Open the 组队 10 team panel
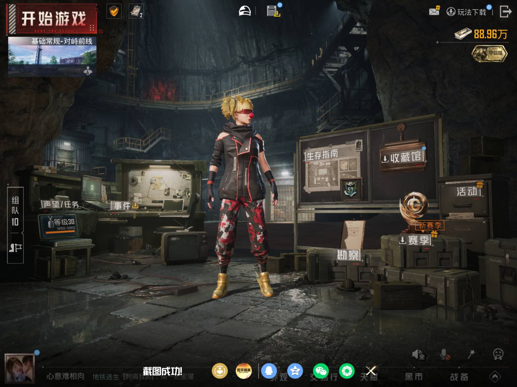Viewport: 517px width, 387px height. tap(15, 211)
